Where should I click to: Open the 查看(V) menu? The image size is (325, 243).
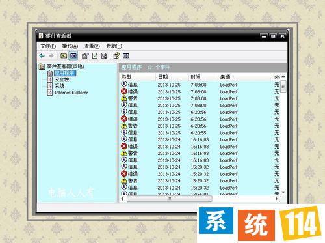pos(92,46)
